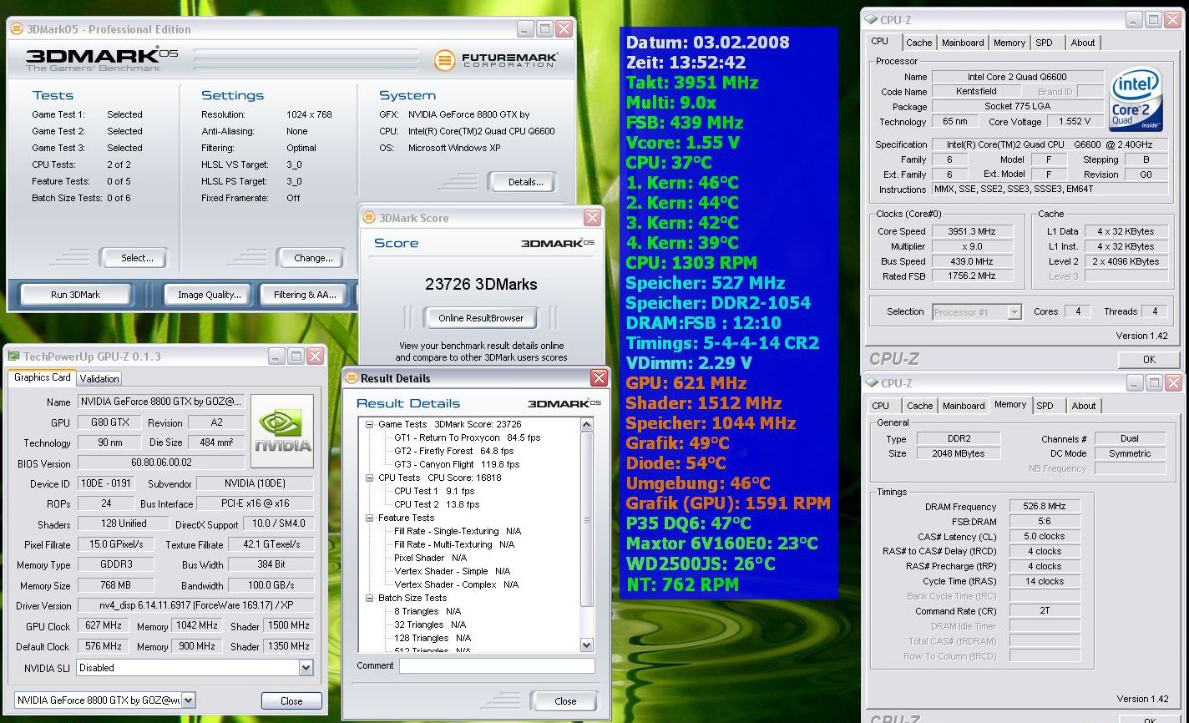This screenshot has width=1189, height=723.
Task: Click the Futuremark Corporation logo
Action: tap(496, 60)
